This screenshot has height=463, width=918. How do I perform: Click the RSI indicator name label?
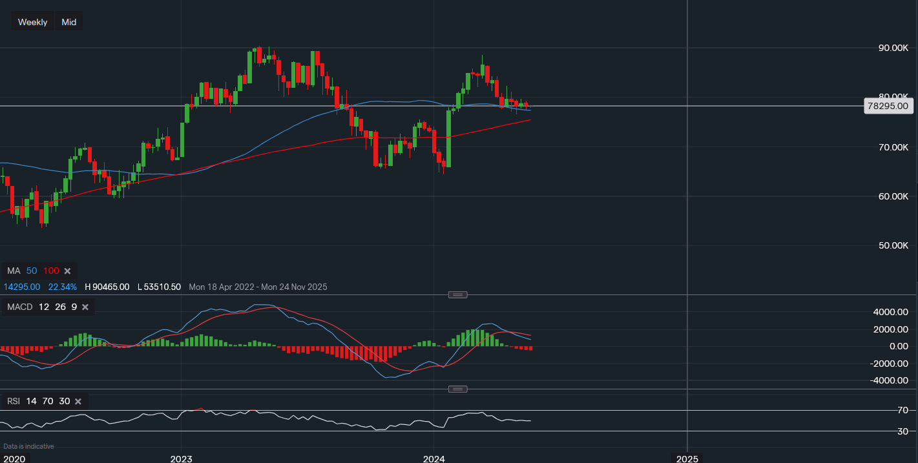click(x=14, y=401)
